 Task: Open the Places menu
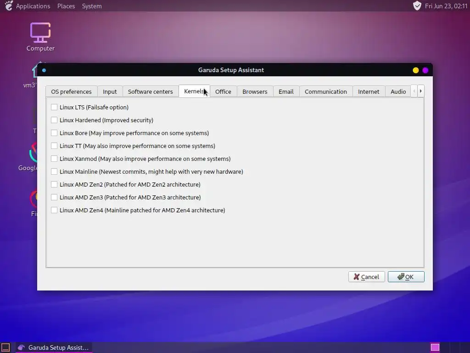(x=66, y=6)
